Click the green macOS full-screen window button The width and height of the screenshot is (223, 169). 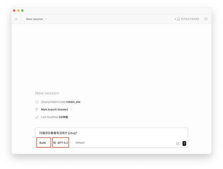pos(22,10)
